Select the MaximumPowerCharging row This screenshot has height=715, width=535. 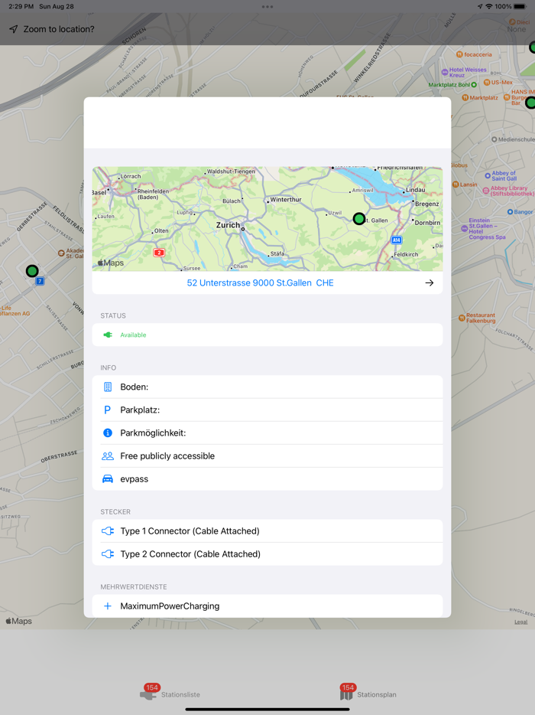(x=267, y=606)
